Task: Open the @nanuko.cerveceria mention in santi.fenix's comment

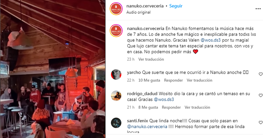Action: (x=147, y=127)
